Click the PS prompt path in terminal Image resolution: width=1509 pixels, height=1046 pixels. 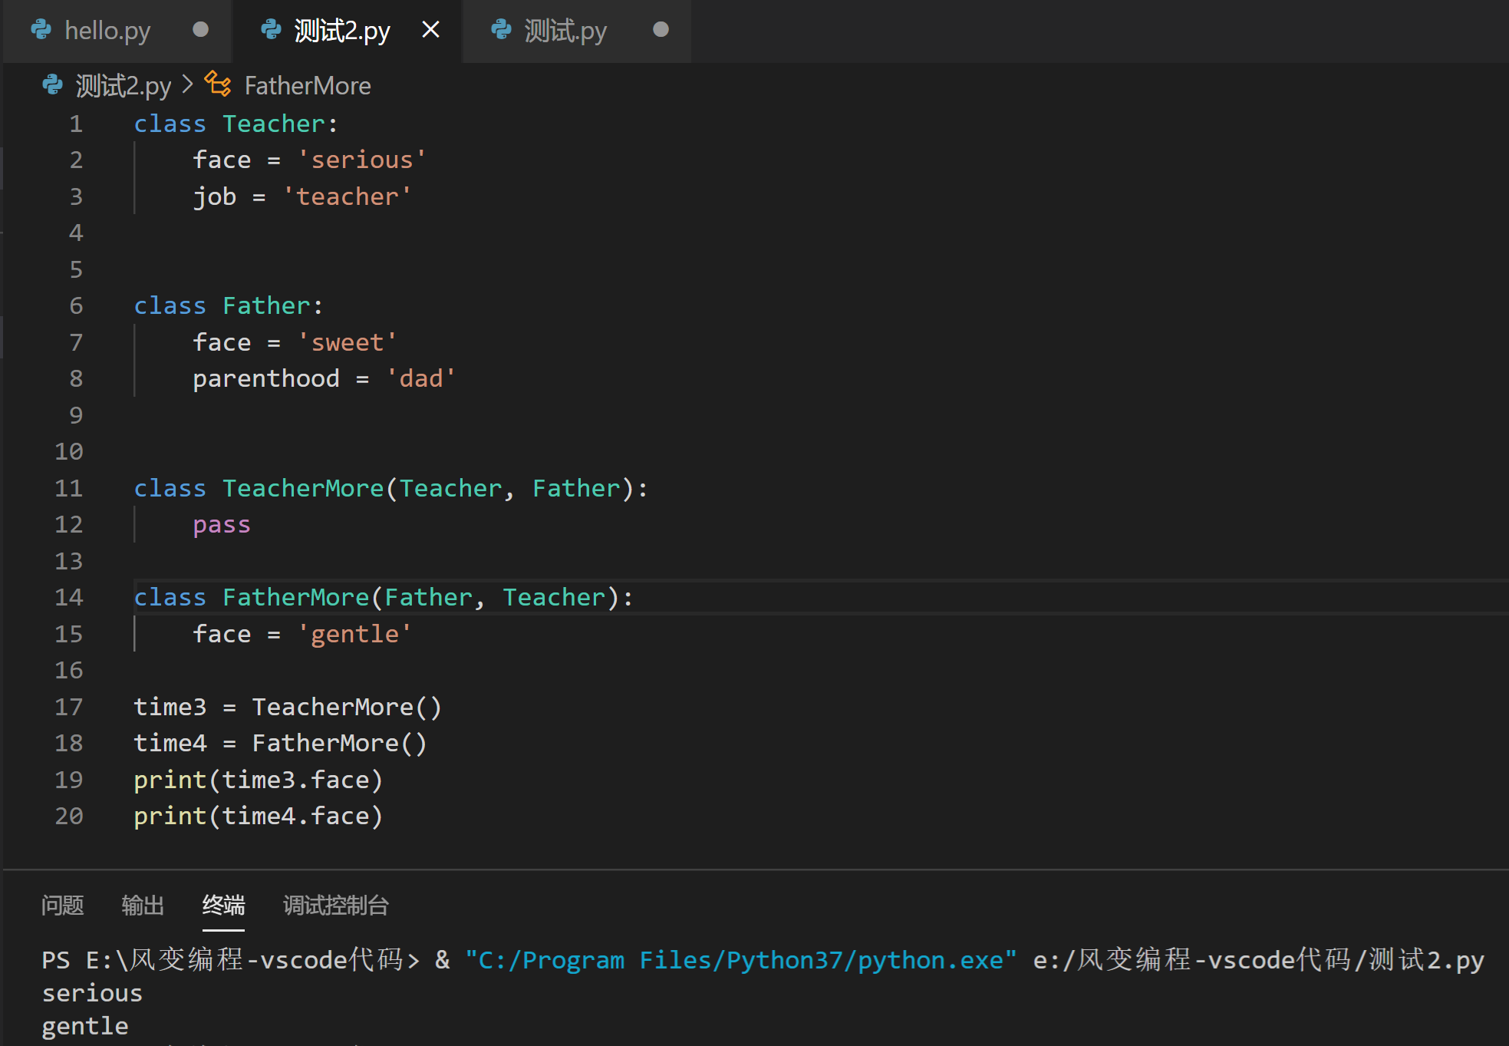tap(231, 960)
